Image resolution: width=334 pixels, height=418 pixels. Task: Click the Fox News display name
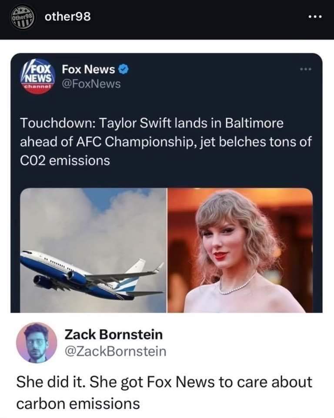[x=88, y=69]
